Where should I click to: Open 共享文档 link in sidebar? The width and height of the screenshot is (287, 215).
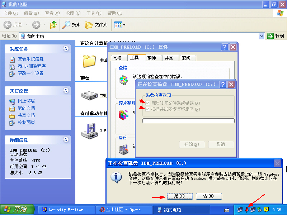26,115
